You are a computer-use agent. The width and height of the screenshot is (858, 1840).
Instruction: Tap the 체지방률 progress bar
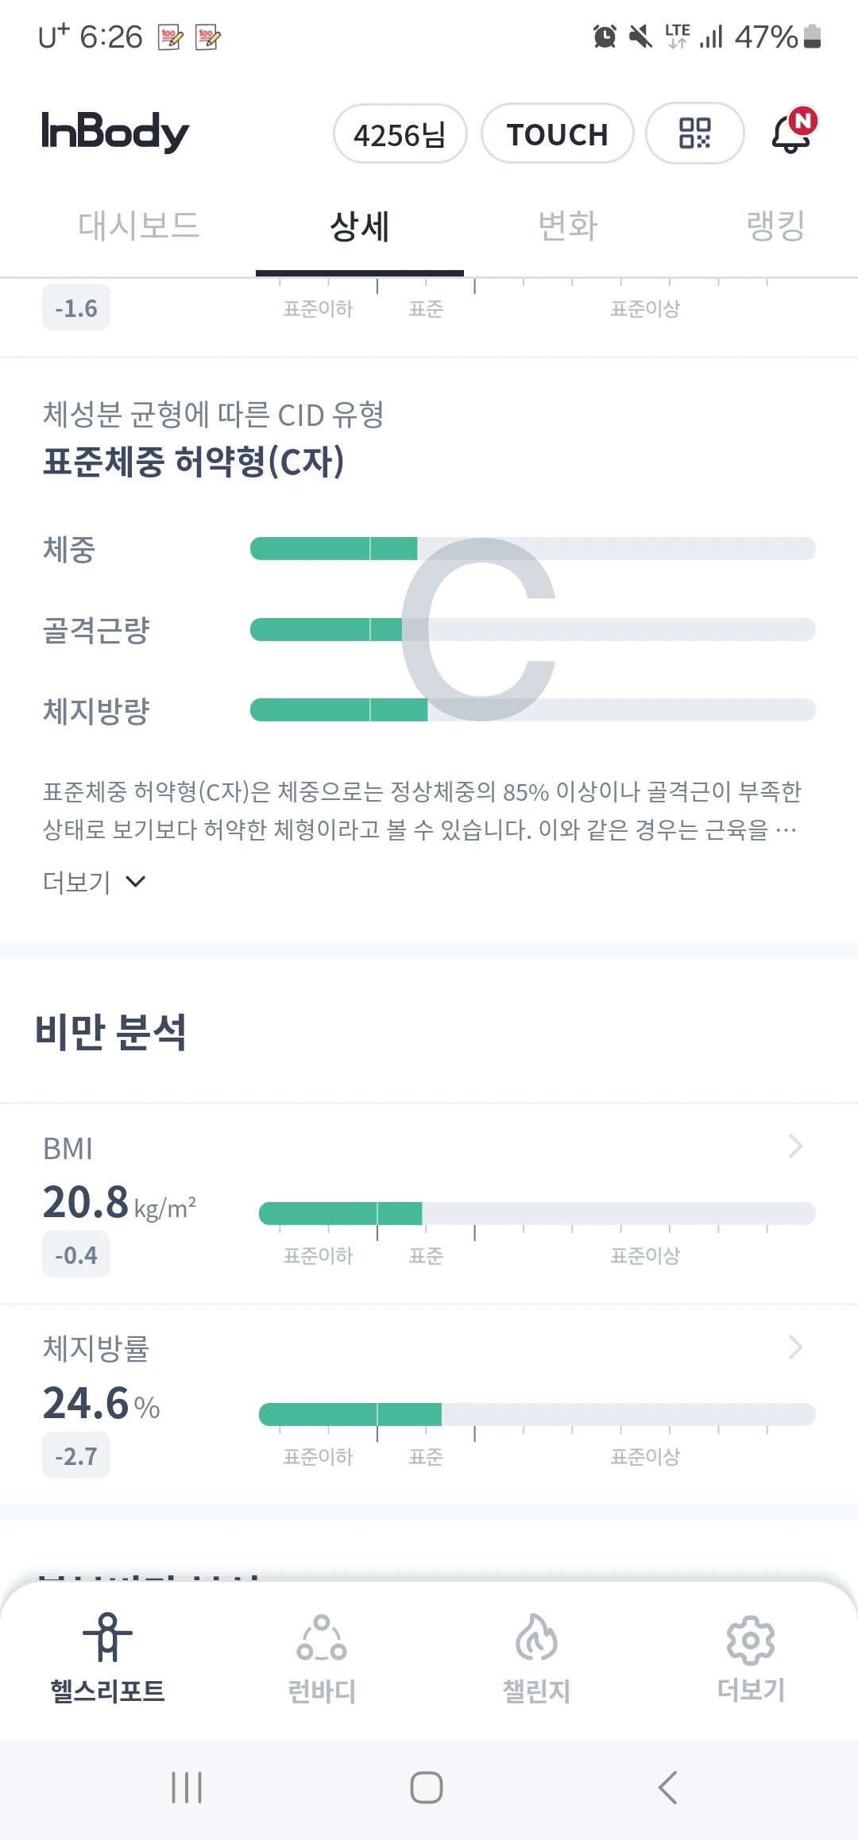(x=537, y=1414)
